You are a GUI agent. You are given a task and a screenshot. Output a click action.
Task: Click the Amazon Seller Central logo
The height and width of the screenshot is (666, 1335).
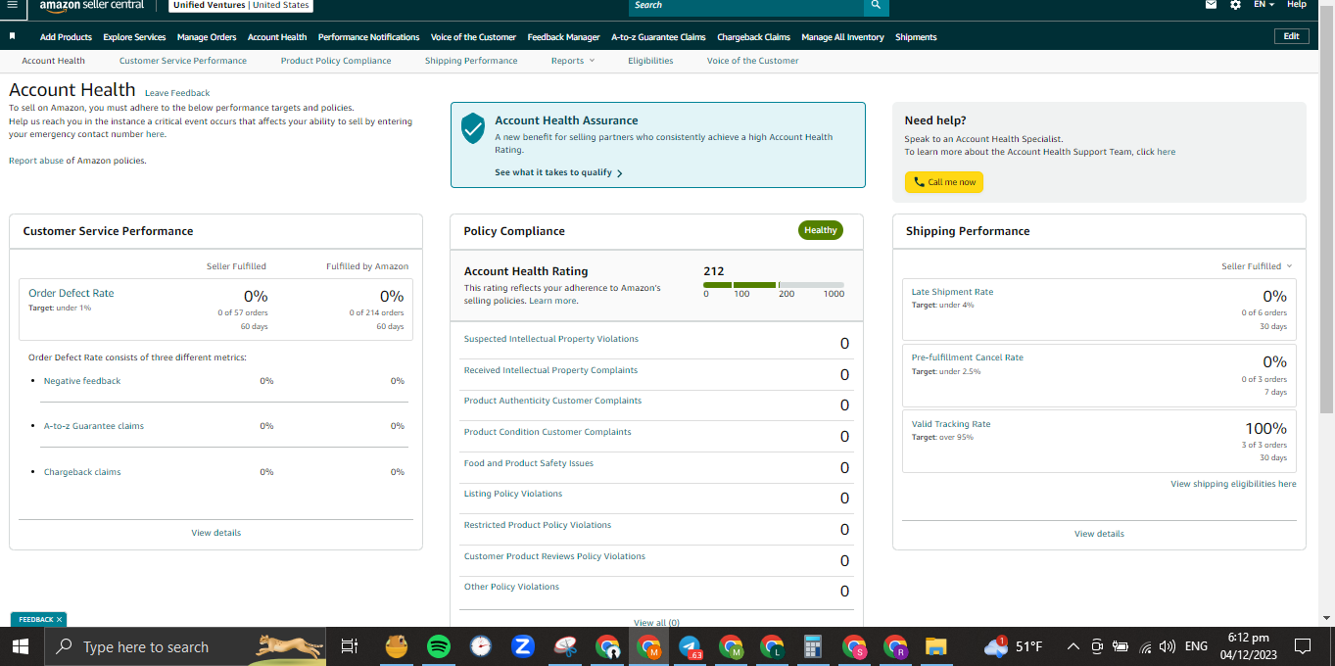[x=92, y=6]
